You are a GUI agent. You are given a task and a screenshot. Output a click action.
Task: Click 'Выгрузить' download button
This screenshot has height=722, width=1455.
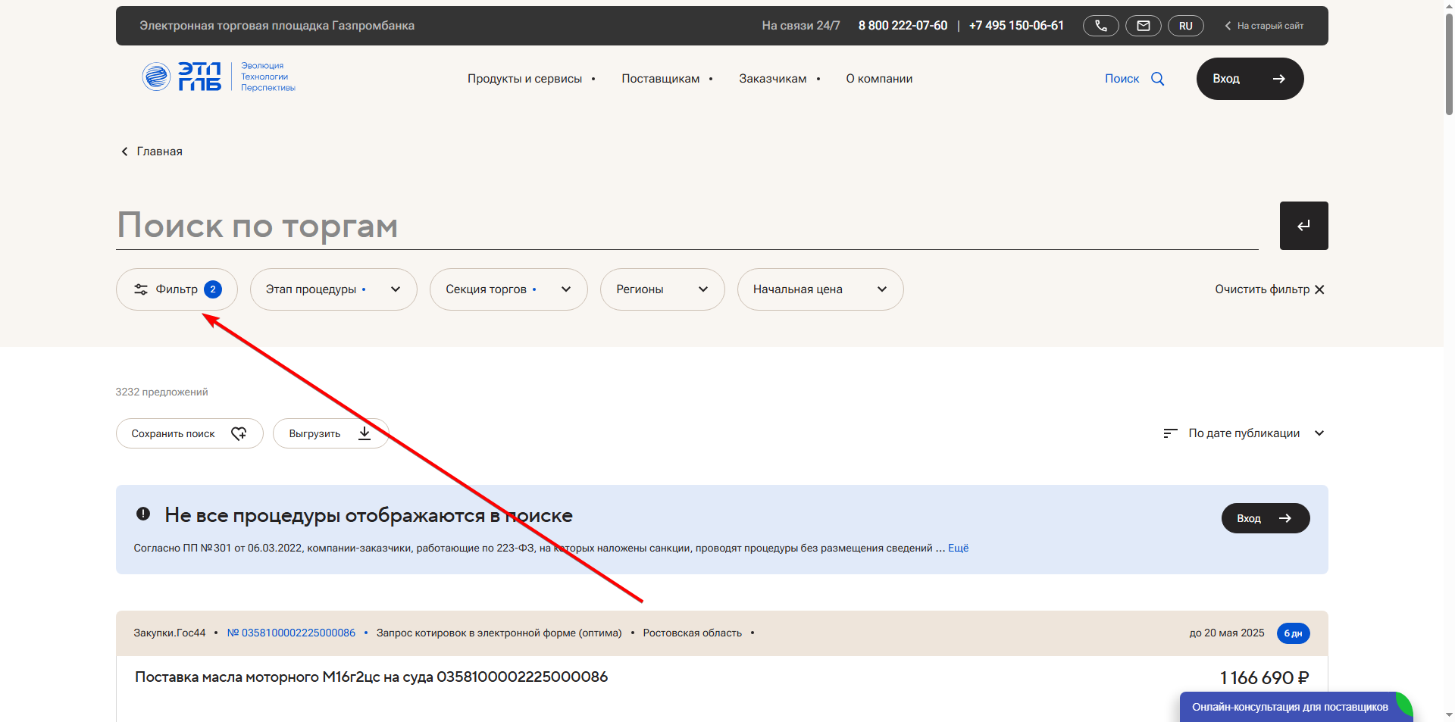(x=330, y=433)
